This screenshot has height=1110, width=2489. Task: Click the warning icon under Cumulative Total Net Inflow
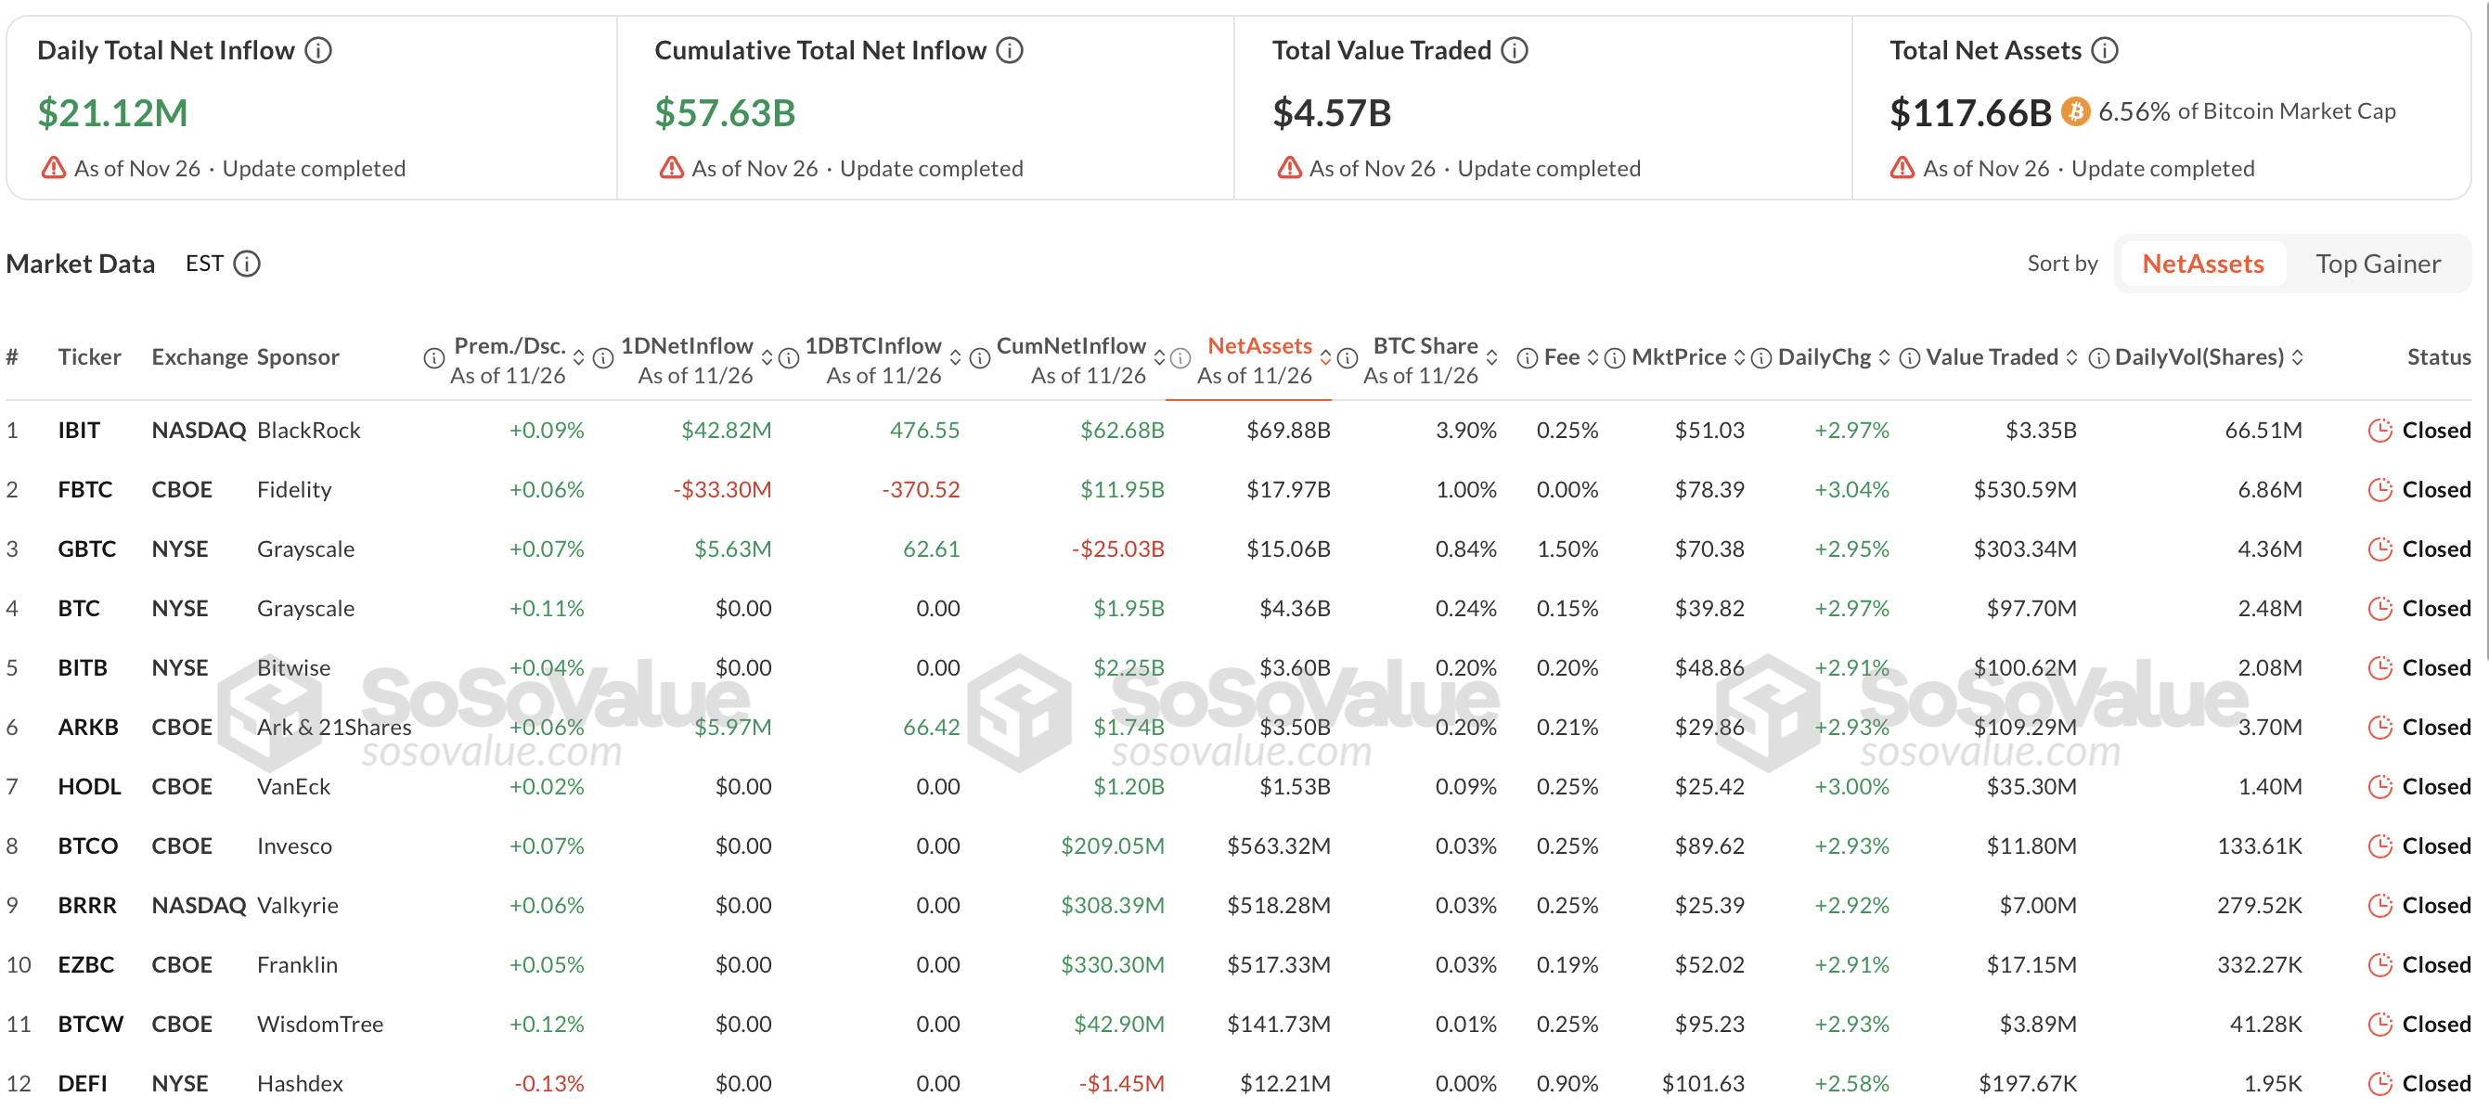[671, 167]
